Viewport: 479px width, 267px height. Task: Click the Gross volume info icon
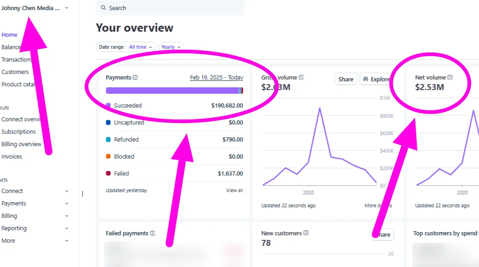point(301,78)
